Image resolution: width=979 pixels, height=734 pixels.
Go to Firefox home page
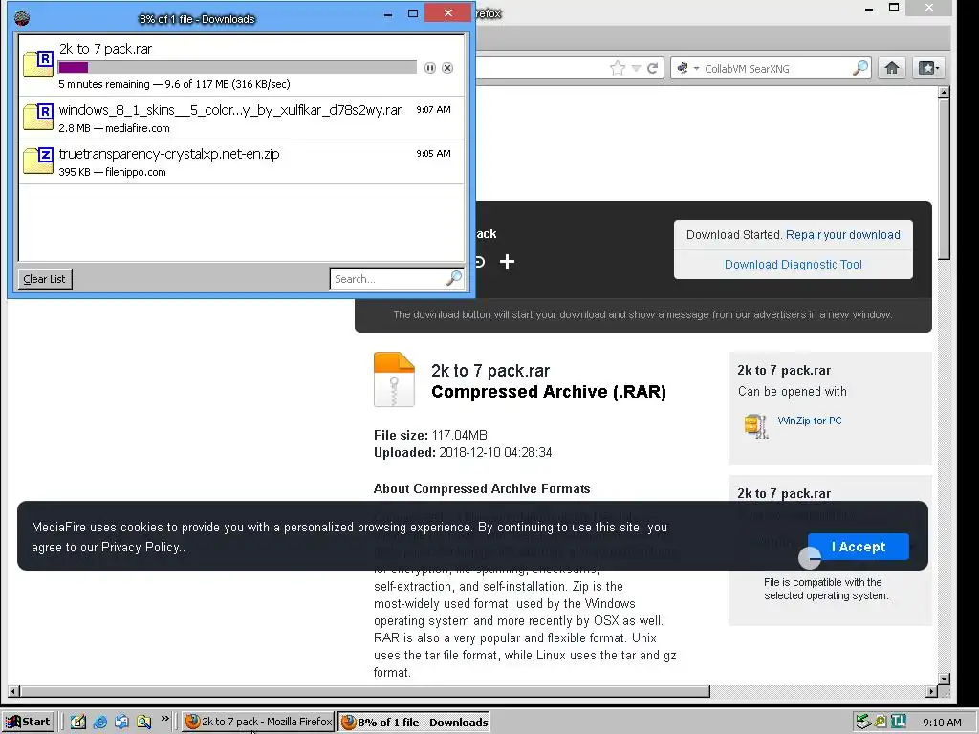click(892, 68)
